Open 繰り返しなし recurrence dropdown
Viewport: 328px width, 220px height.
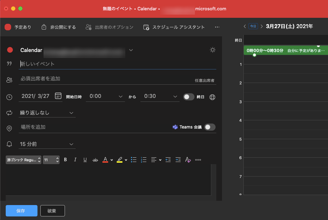click(x=47, y=113)
